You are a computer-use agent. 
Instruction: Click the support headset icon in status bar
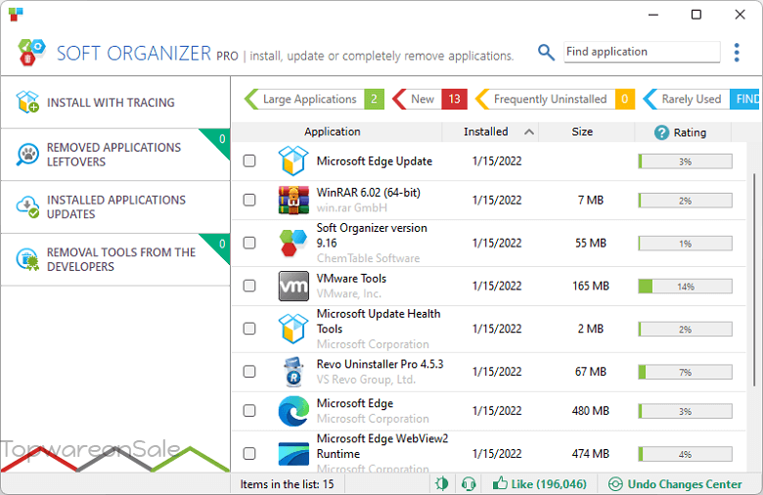[x=469, y=484]
